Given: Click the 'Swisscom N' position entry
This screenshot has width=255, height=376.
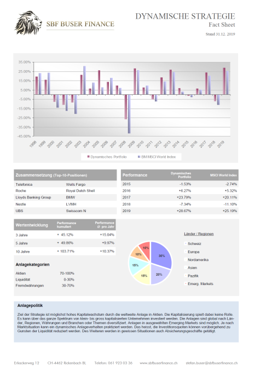Looking at the screenshot, I should tap(76, 211).
